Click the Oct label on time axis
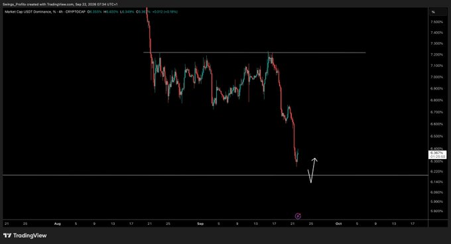This screenshot has height=244, width=451. tap(338, 223)
